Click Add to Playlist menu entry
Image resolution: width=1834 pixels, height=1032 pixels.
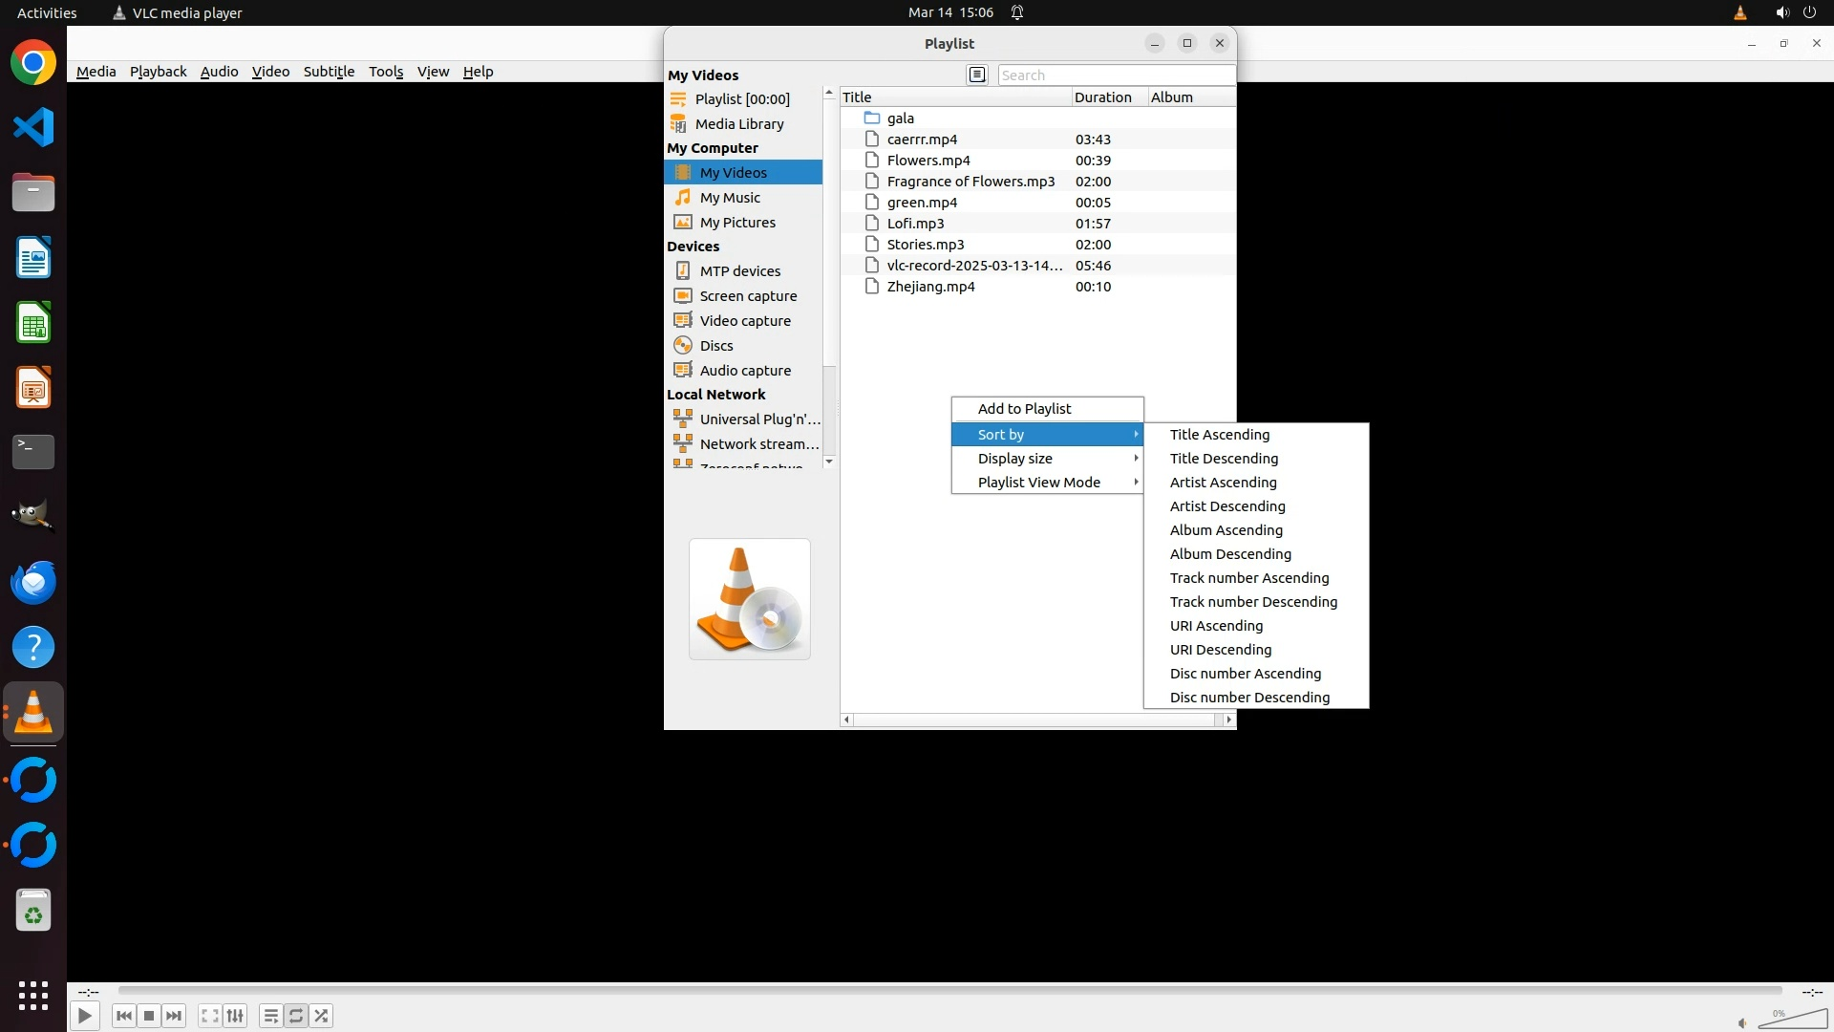point(1024,409)
